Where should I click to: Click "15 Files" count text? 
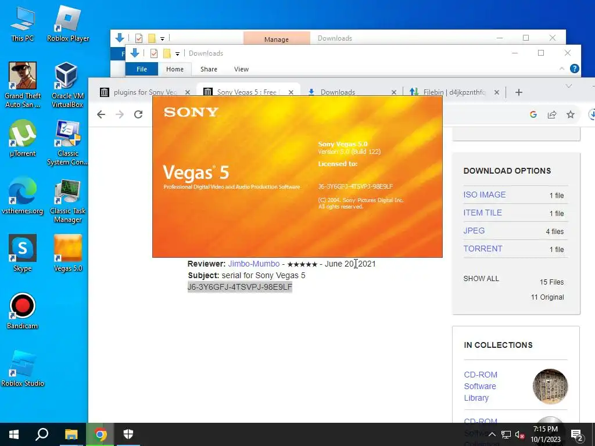pos(551,282)
